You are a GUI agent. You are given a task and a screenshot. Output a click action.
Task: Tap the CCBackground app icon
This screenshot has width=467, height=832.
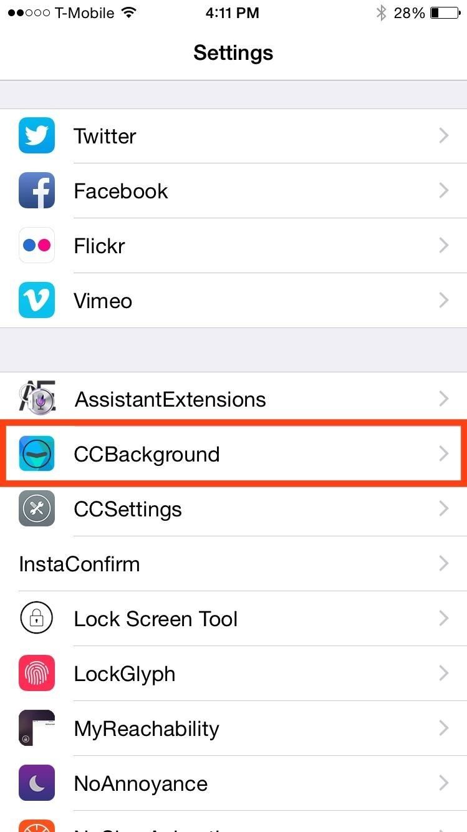click(36, 453)
